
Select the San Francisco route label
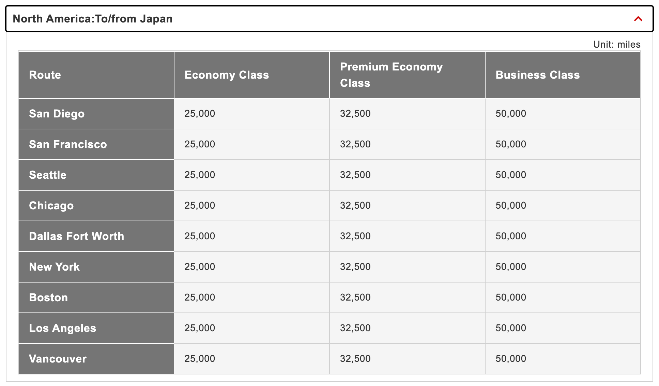(68, 144)
